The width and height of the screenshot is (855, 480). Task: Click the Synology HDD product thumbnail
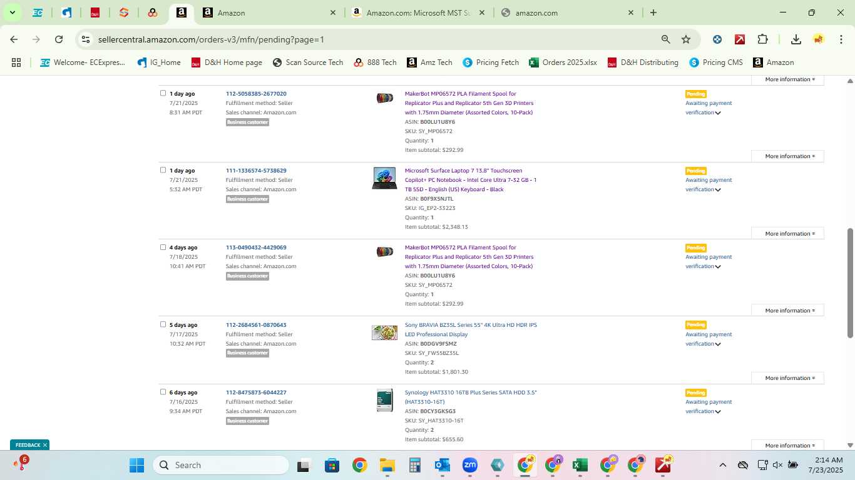click(x=384, y=401)
